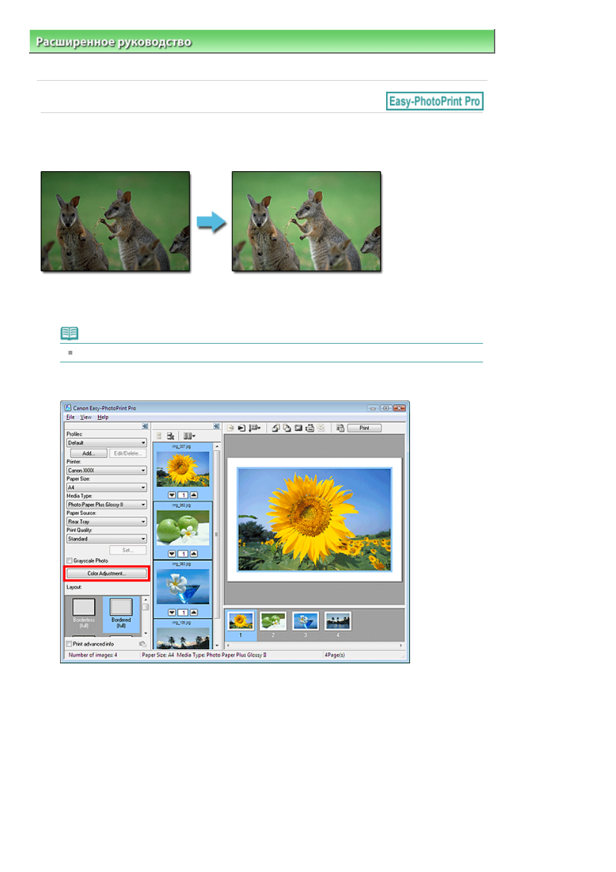This screenshot has height=872, width=616.
Task: Open the File menu
Action: point(70,417)
